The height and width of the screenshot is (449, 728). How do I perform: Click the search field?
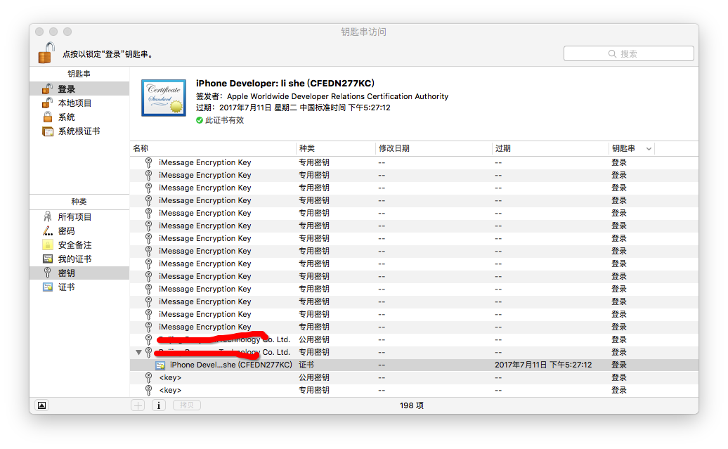click(x=629, y=53)
